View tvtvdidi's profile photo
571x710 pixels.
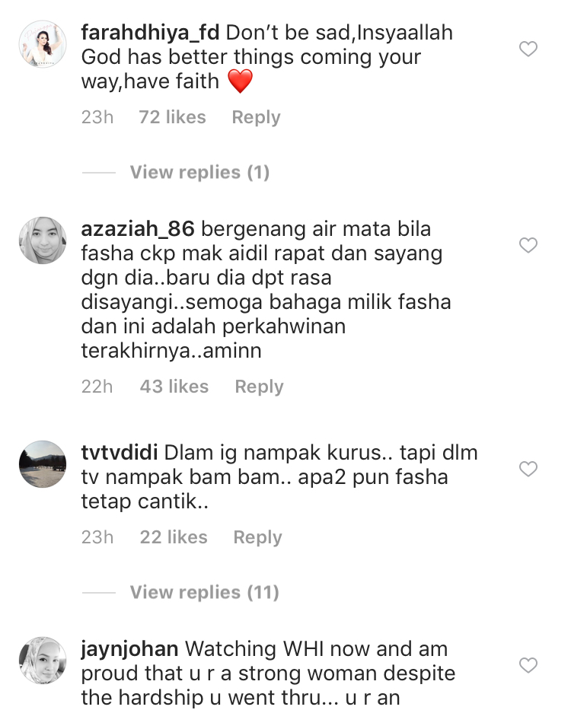click(43, 464)
